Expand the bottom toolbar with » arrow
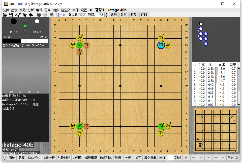This screenshot has width=242, height=163. pos(237,158)
